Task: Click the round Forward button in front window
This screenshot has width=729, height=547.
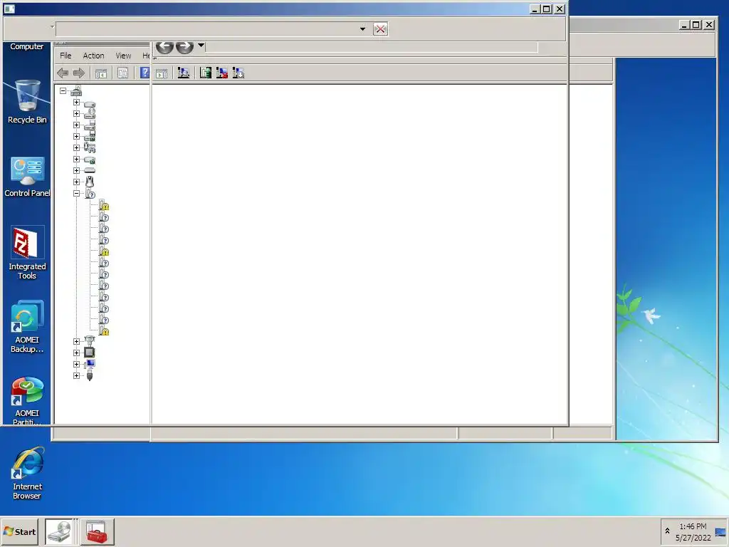Action: (184, 47)
